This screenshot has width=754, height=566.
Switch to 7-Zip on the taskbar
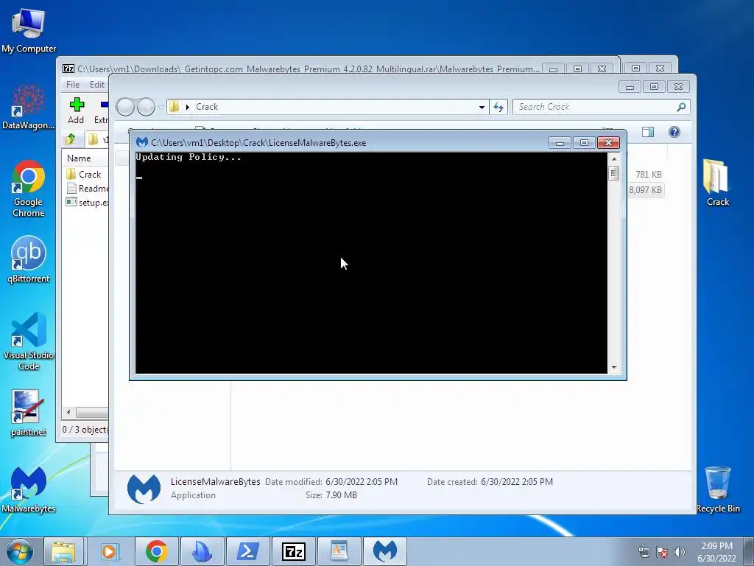293,551
